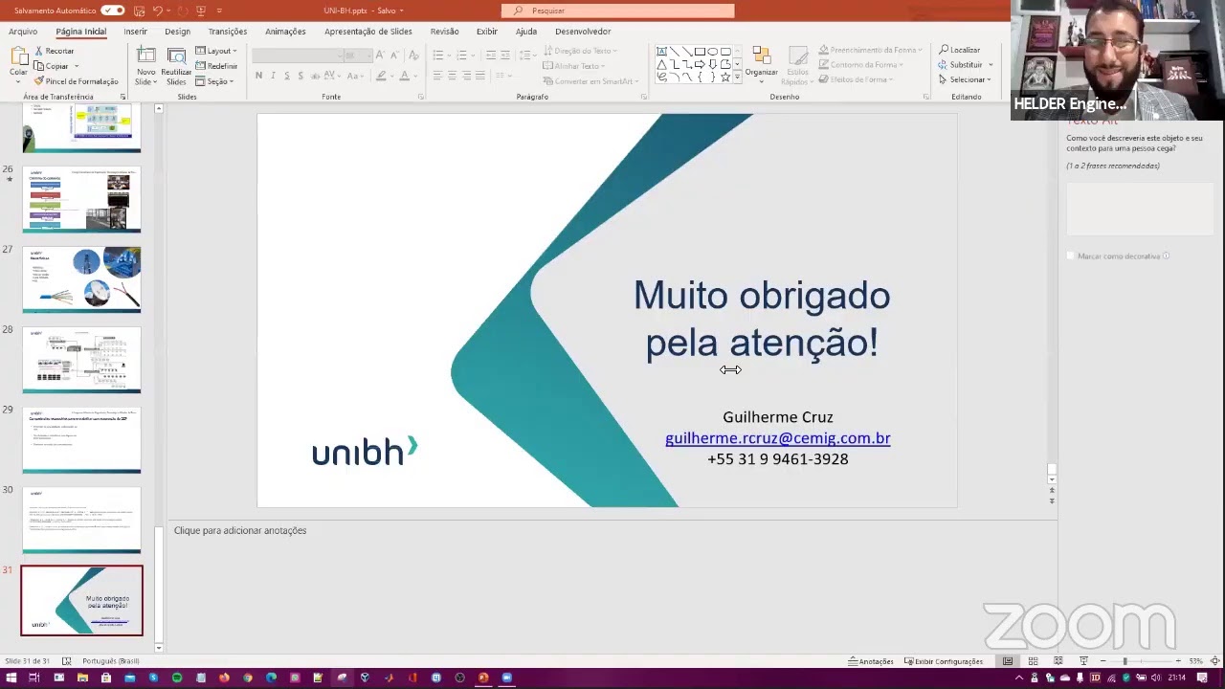1225x689 pixels.
Task: Open the Animações tab
Action: [285, 32]
